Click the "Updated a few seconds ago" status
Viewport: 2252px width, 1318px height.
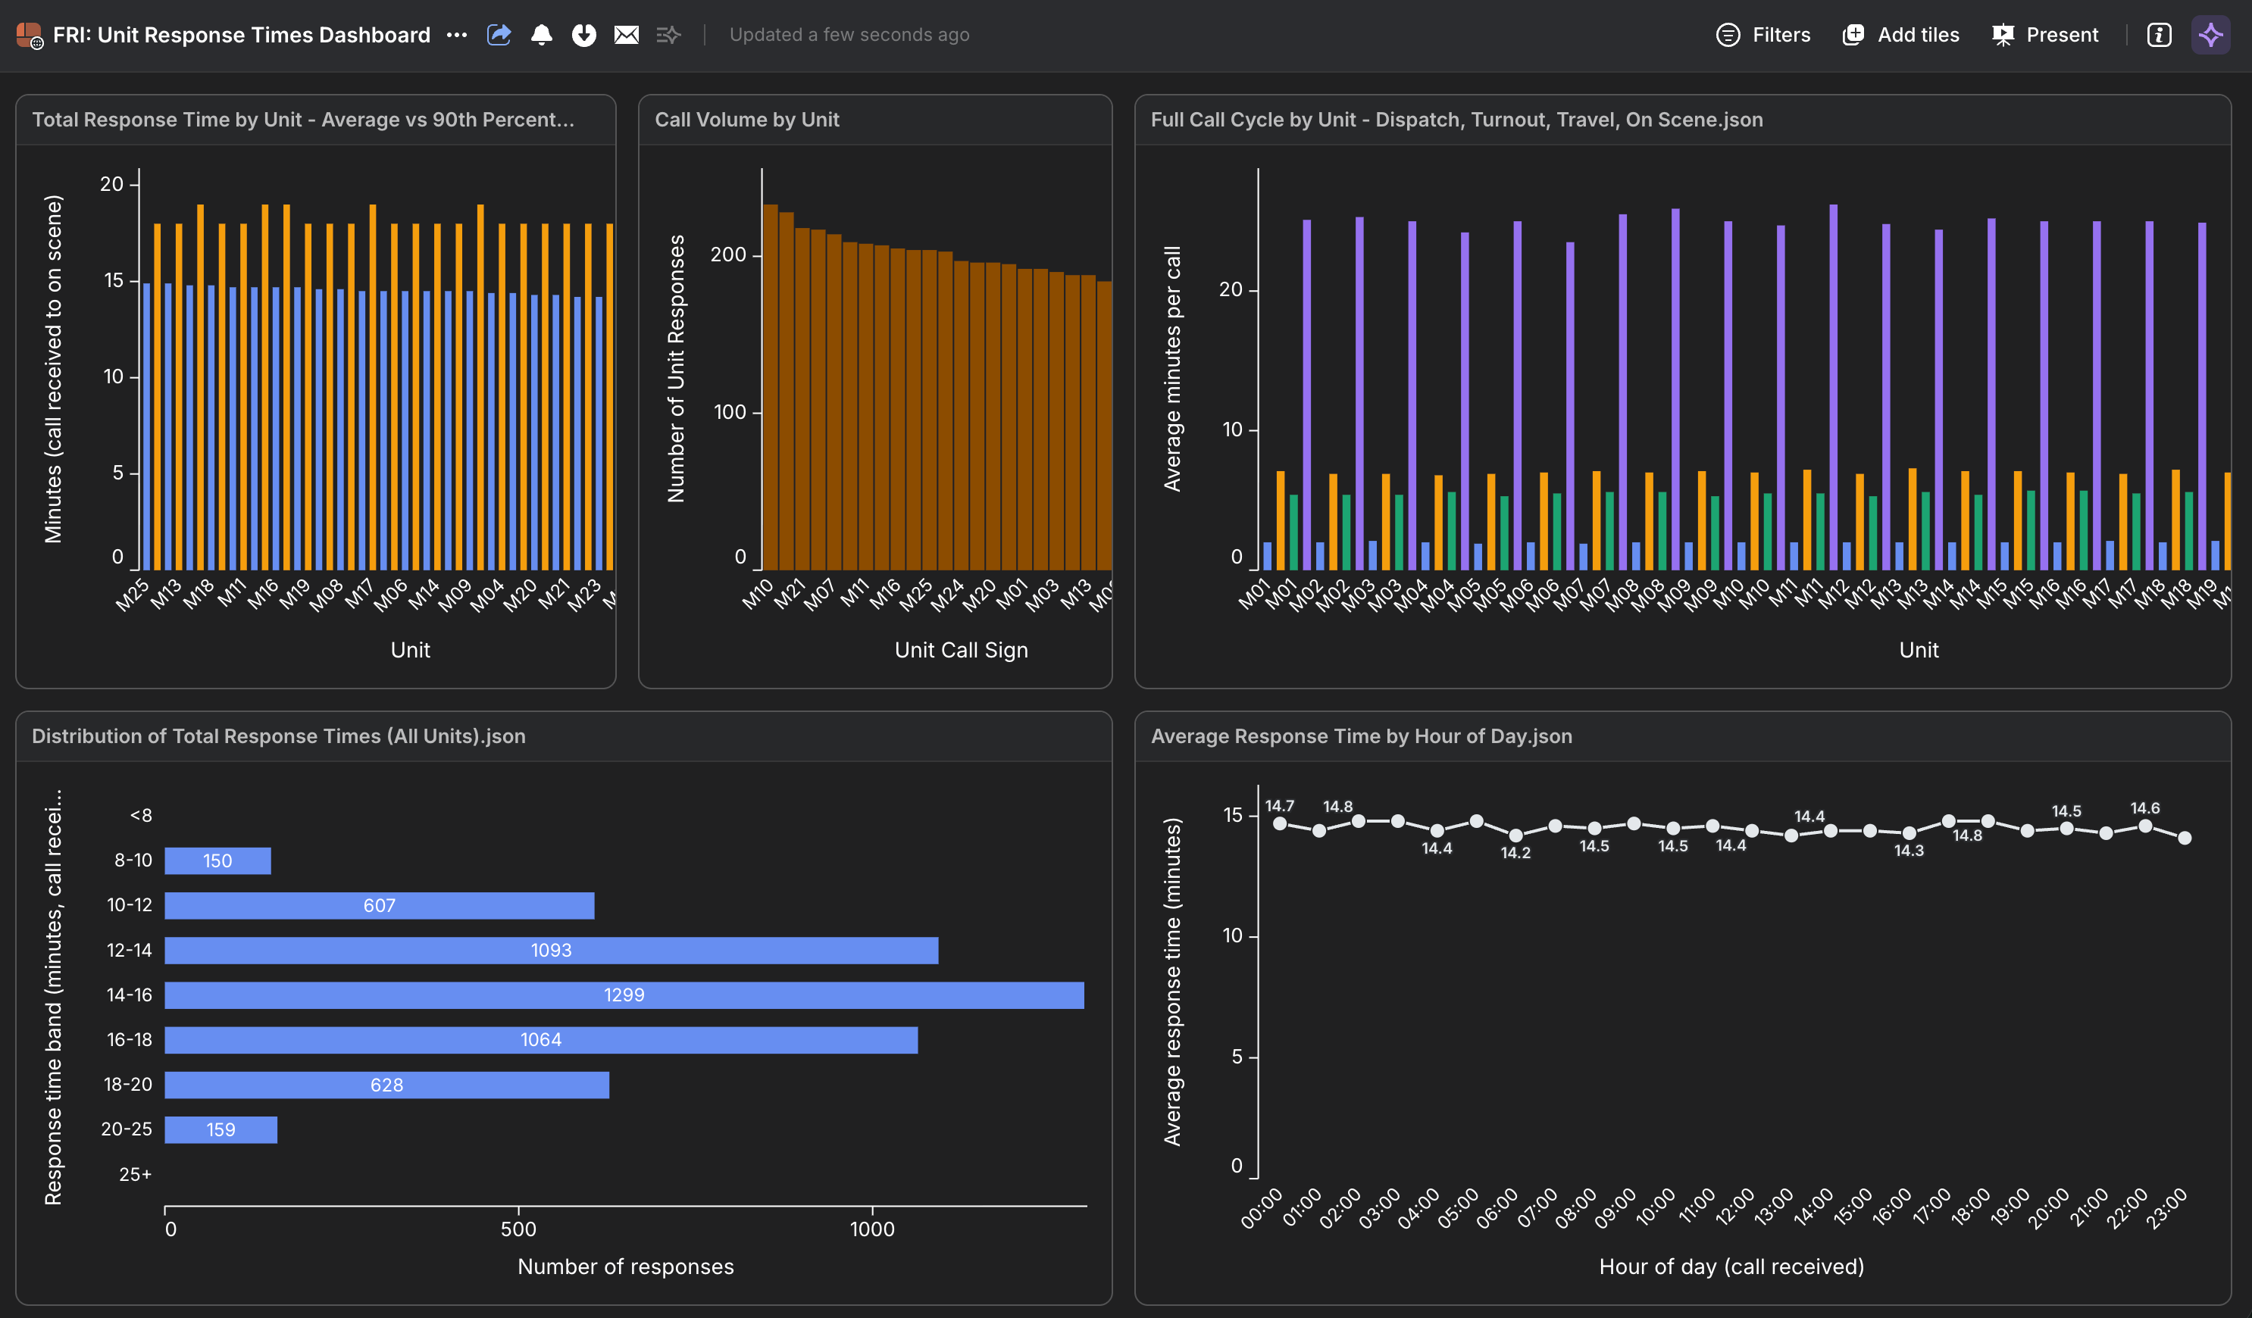[849, 35]
